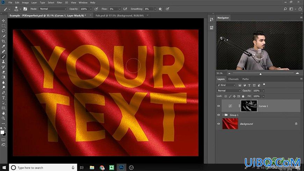Open the Window menu
The height and width of the screenshot is (171, 304).
[x=83, y=3]
